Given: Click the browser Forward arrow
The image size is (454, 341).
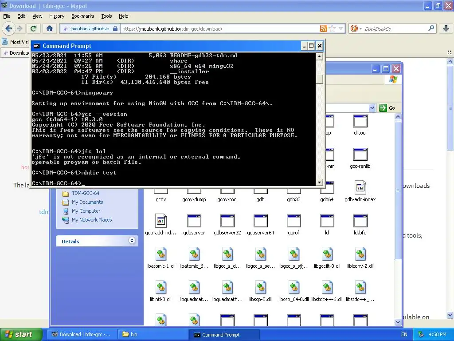Looking at the screenshot, I should click(20, 28).
